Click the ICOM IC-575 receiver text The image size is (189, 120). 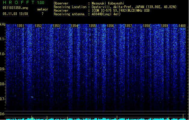coord(120,10)
